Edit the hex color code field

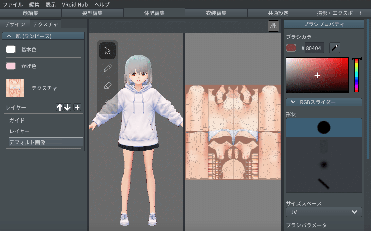(314, 48)
